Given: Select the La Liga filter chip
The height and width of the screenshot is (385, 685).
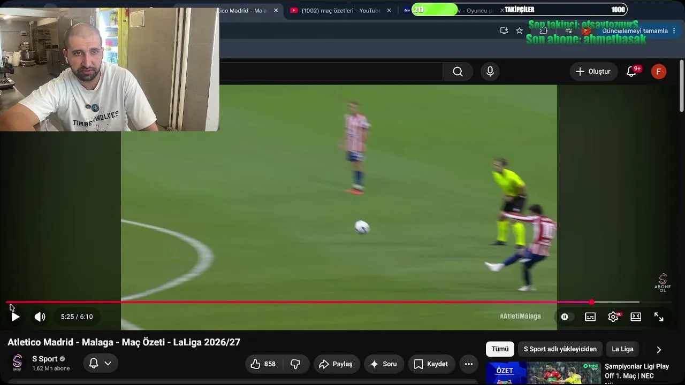Looking at the screenshot, I should pyautogui.click(x=622, y=349).
